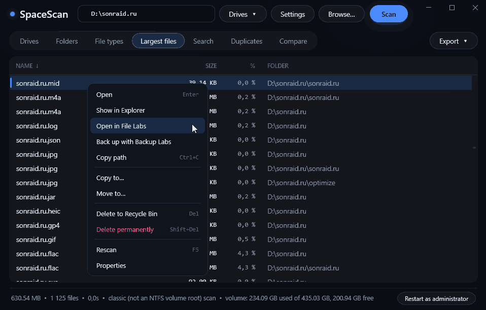Image resolution: width=486 pixels, height=310 pixels.
Task: Choose Delete to Recycle Bin
Action: click(x=148, y=214)
